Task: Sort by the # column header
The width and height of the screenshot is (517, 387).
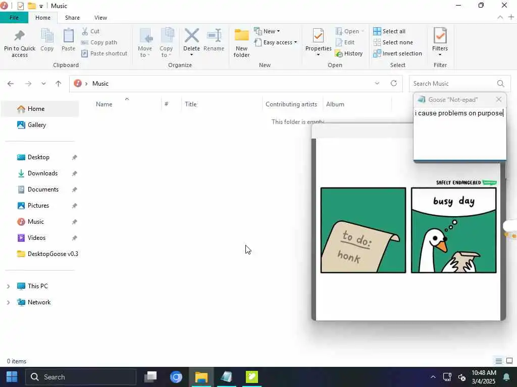Action: [x=167, y=104]
